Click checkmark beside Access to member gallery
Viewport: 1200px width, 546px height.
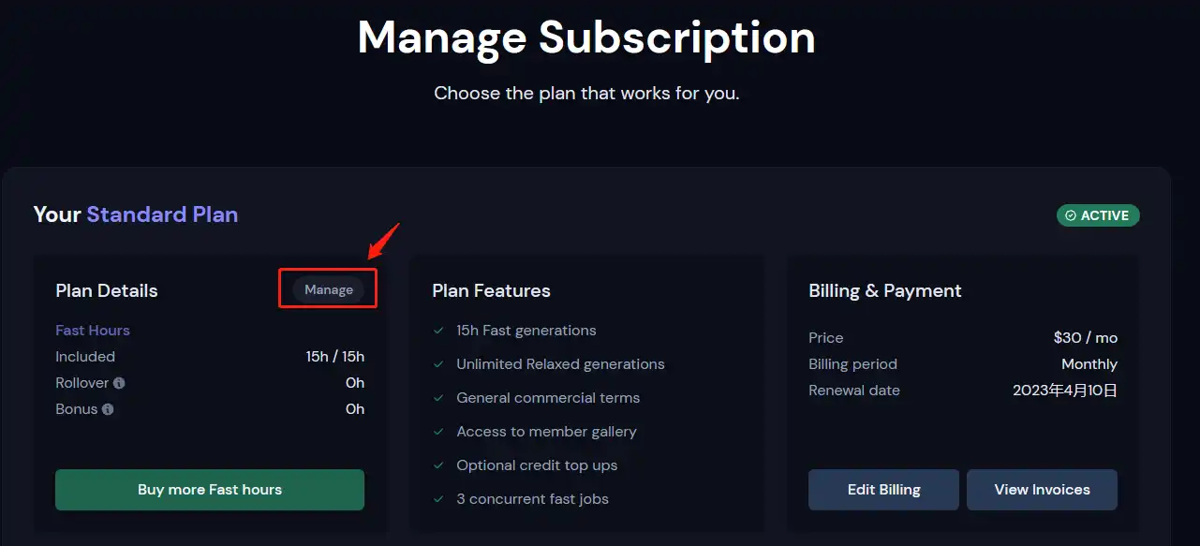[x=438, y=432]
